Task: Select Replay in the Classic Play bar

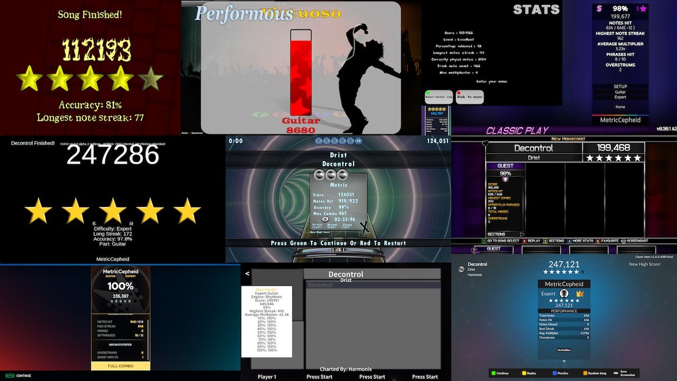Action: (x=531, y=241)
